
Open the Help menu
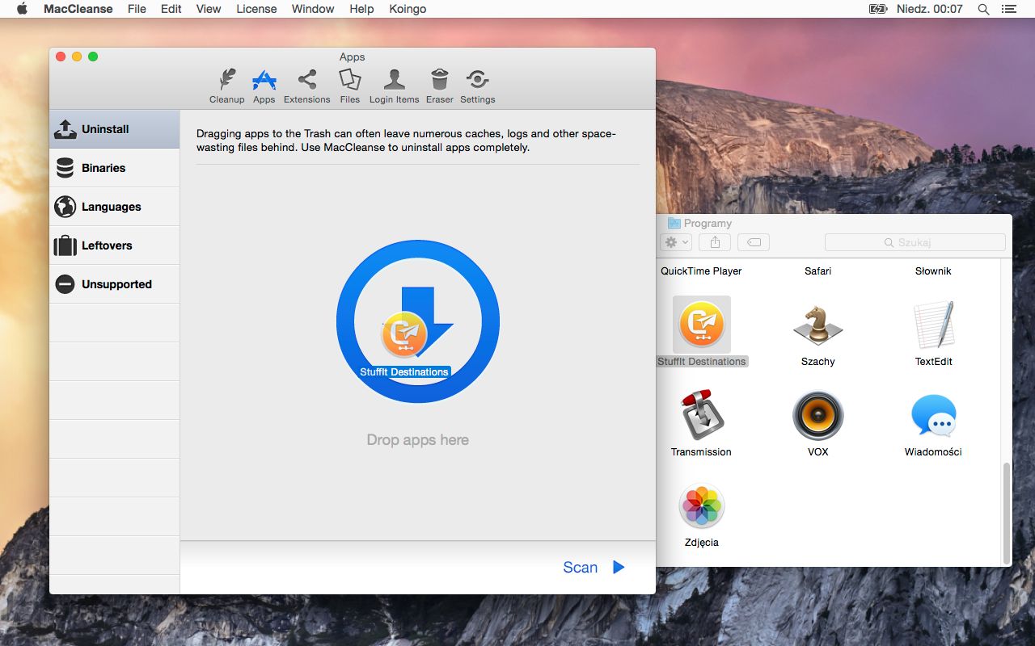coord(361,9)
